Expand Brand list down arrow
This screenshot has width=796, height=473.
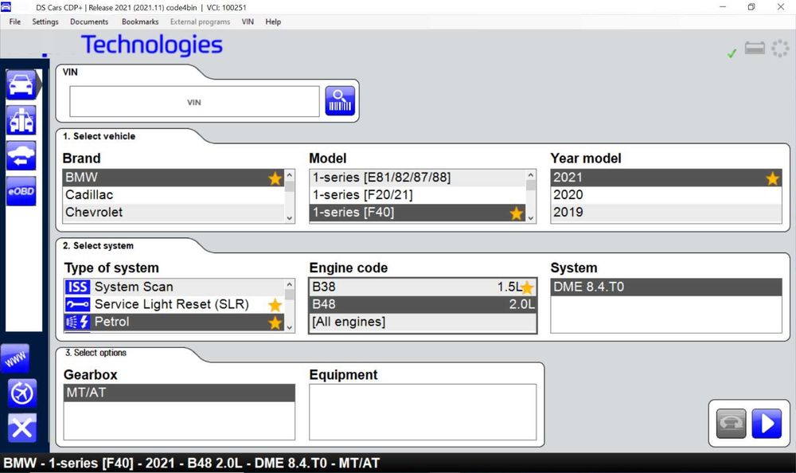tap(290, 218)
